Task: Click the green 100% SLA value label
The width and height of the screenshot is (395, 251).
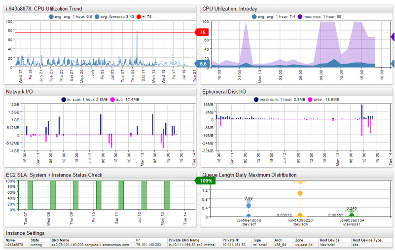Action: tap(205, 181)
